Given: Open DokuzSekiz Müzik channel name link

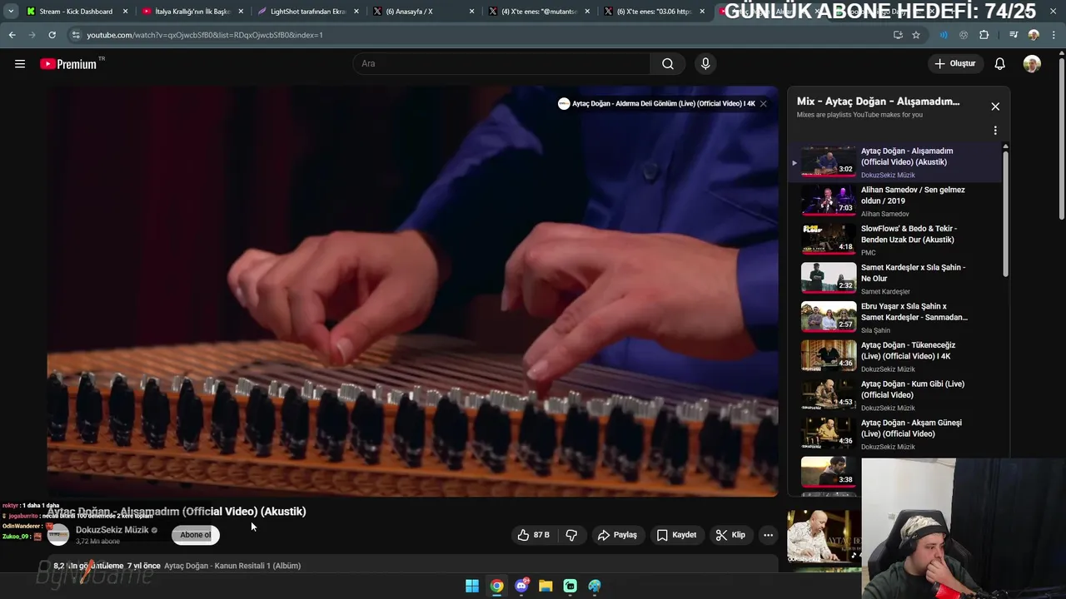Looking at the screenshot, I should tap(112, 530).
